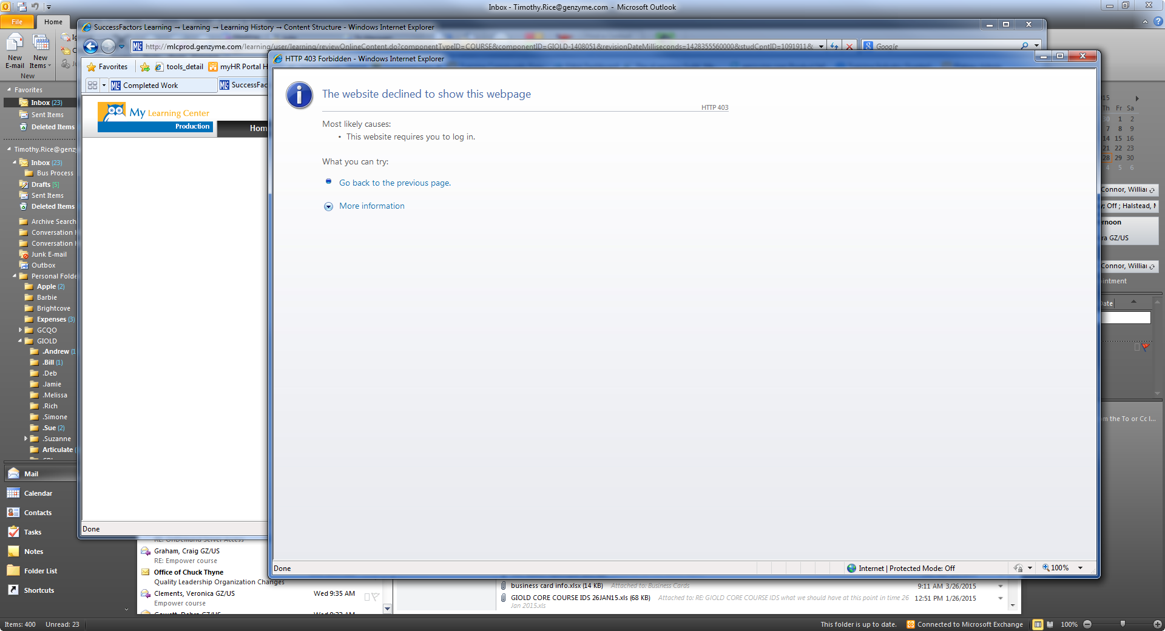Click Go back to the previous page link
This screenshot has height=631, width=1165.
[395, 183]
